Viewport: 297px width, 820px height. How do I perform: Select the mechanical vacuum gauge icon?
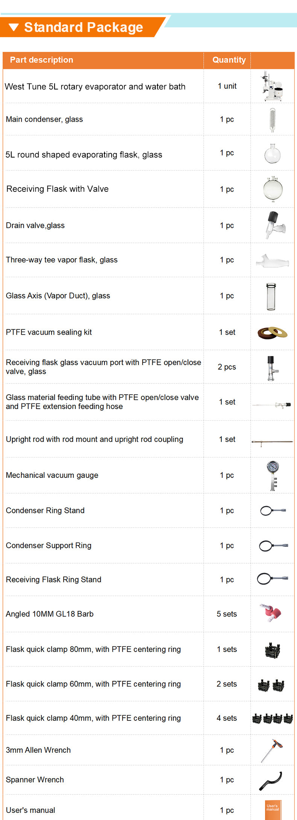(x=273, y=475)
